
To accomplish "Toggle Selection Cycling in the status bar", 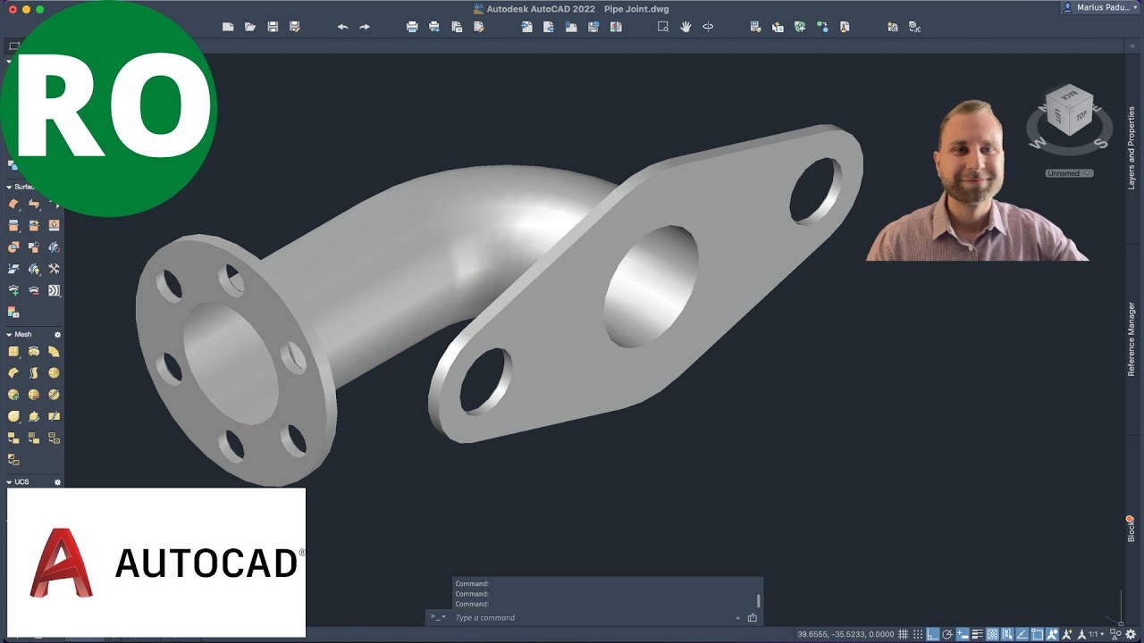I will coord(1007,634).
